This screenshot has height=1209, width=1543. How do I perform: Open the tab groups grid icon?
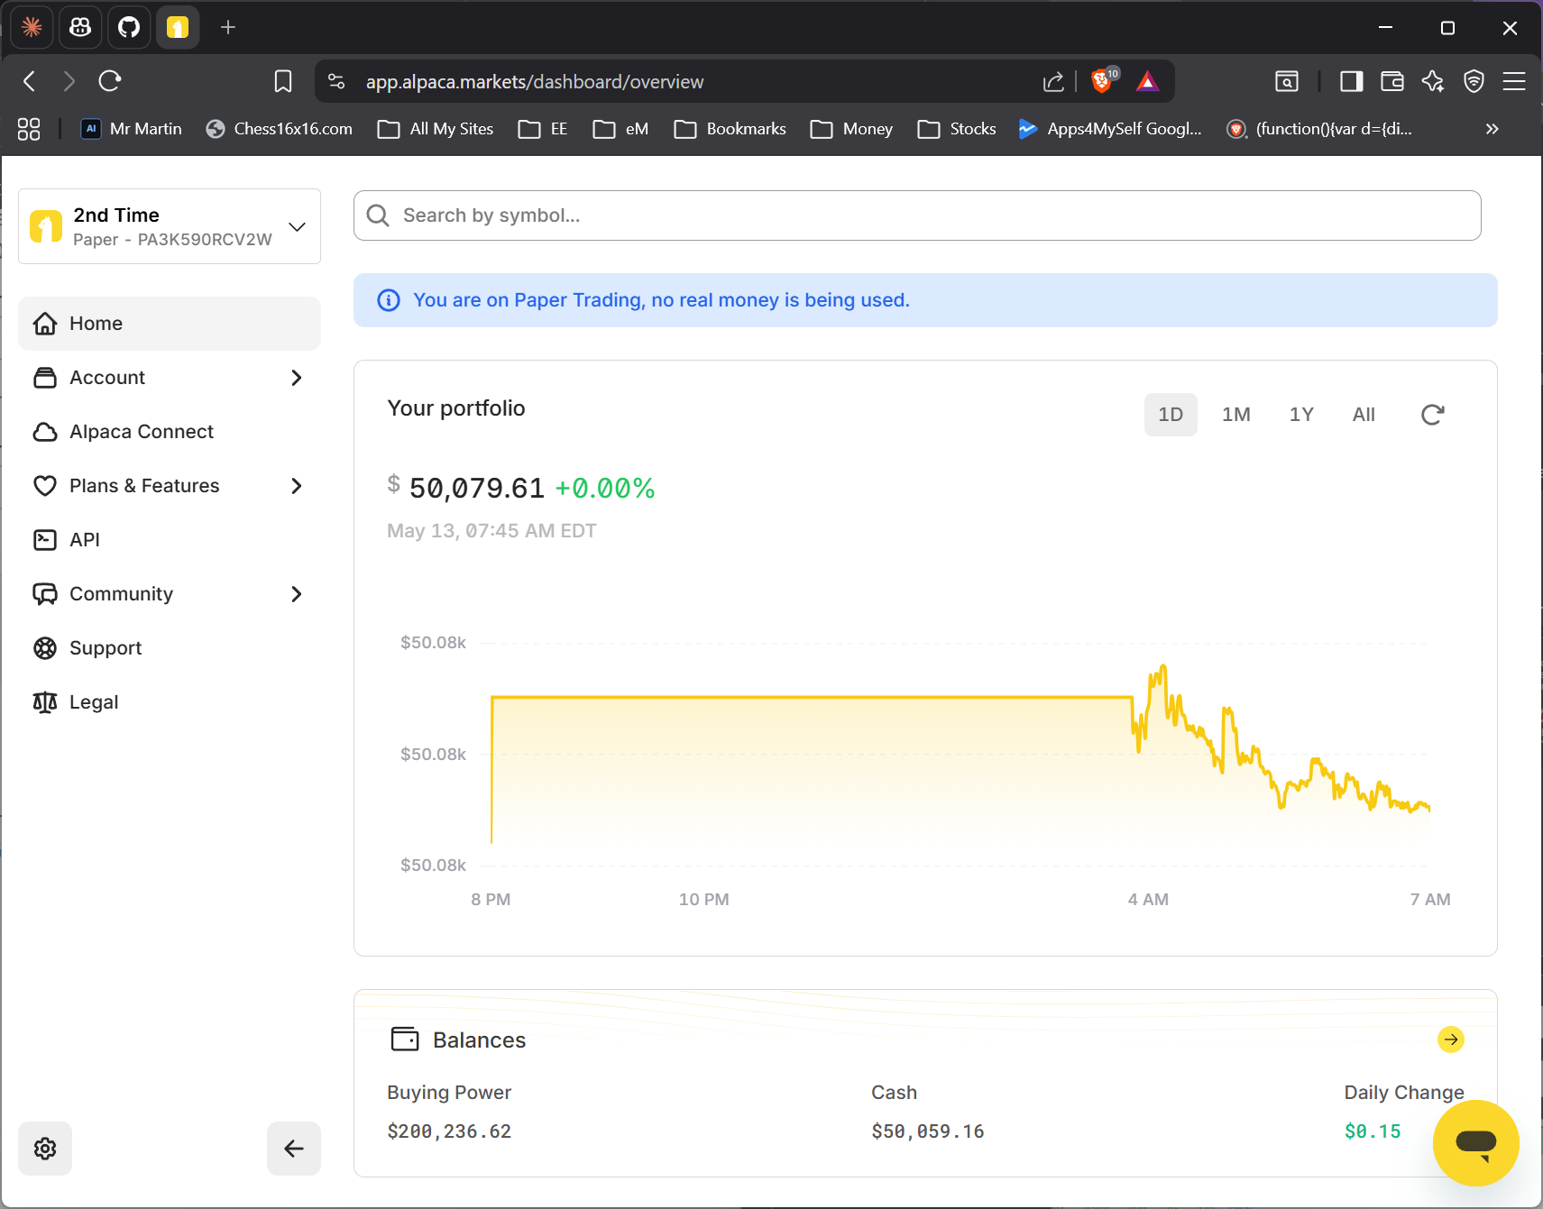point(29,129)
